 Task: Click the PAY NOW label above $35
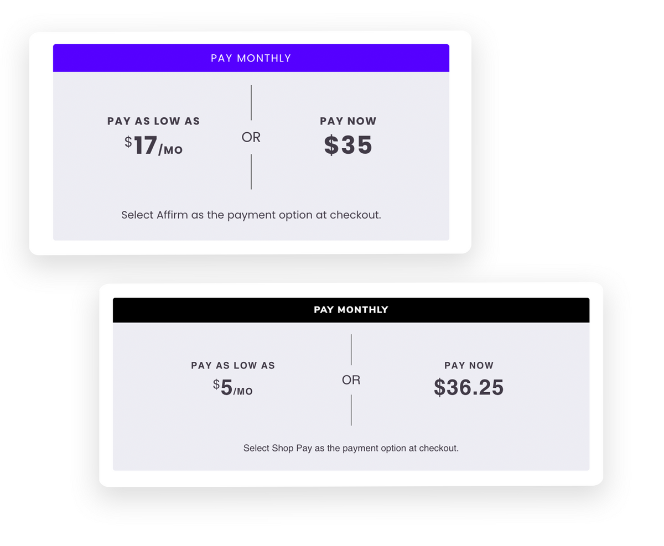348,121
